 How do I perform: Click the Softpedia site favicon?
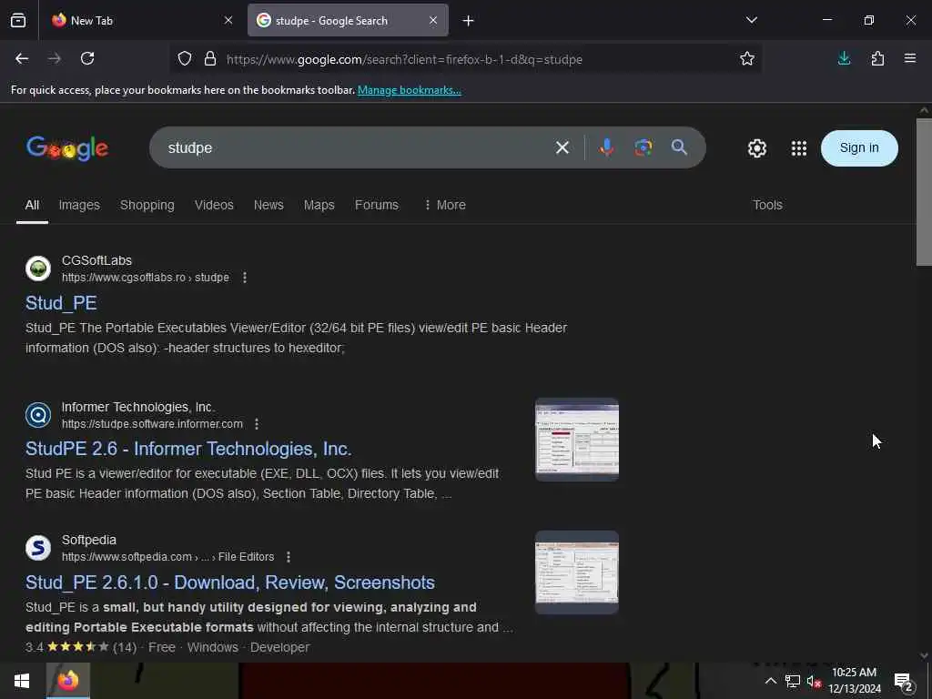38,548
